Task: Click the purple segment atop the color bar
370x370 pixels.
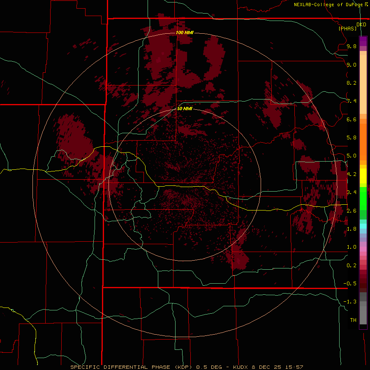Action: pos(363,42)
